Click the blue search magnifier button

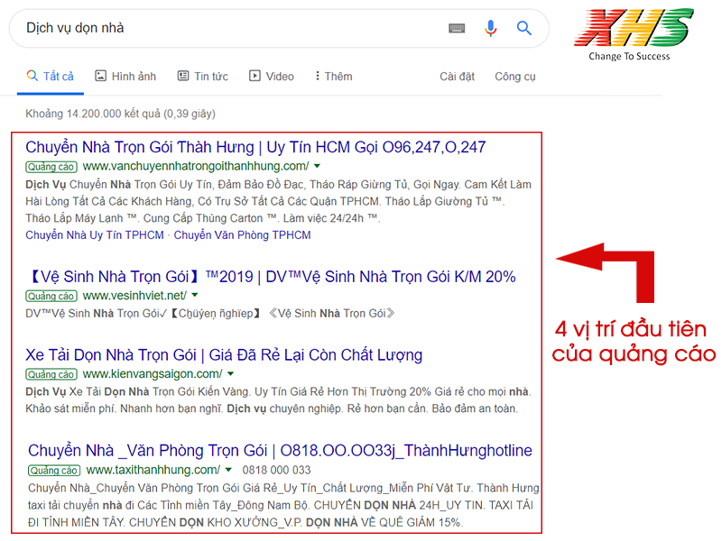click(524, 29)
